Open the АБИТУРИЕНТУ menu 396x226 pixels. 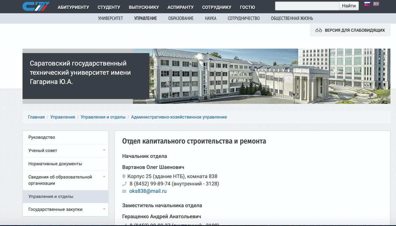(x=73, y=7)
